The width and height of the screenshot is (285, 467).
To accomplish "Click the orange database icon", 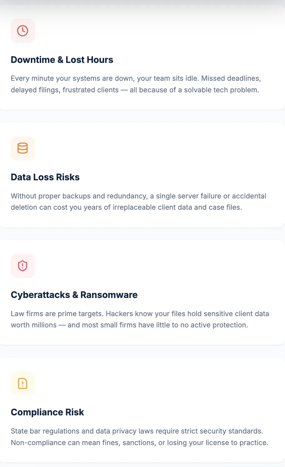I will click(x=23, y=148).
